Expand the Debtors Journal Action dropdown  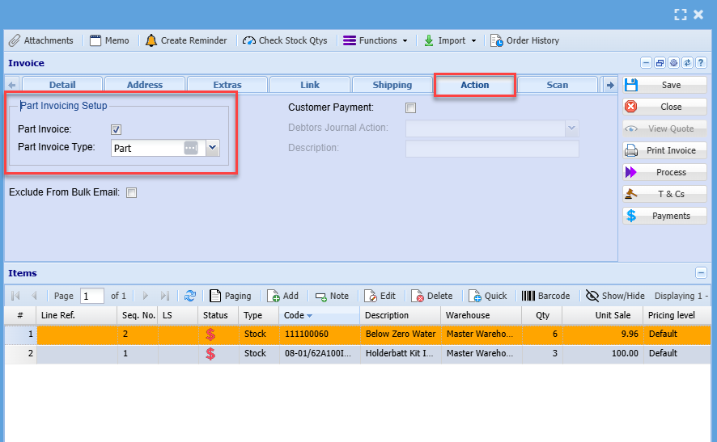(x=571, y=128)
